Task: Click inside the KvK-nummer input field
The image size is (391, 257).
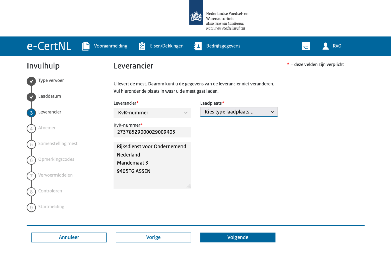Action: 152,132
